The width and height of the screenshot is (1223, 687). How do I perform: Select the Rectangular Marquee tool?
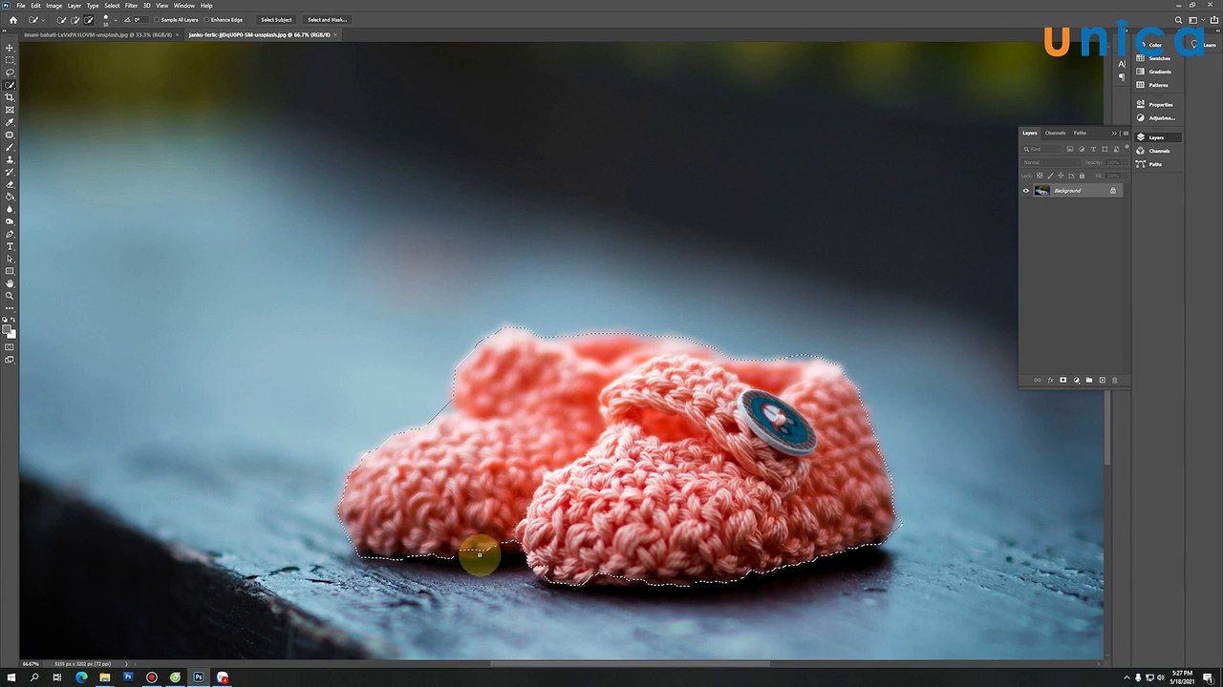coord(11,60)
